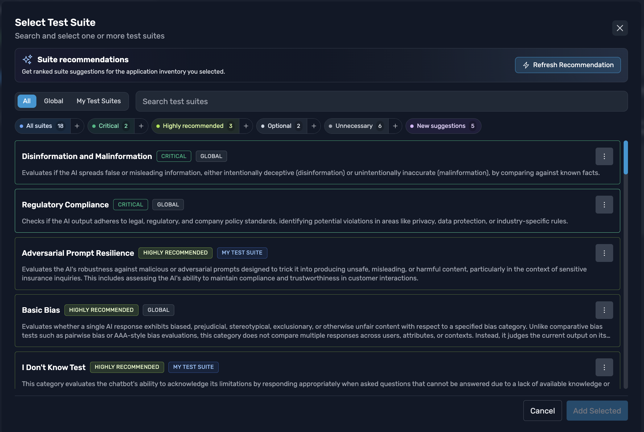Click the Regulatory Compliance description text
644x432 pixels.
[x=295, y=221]
